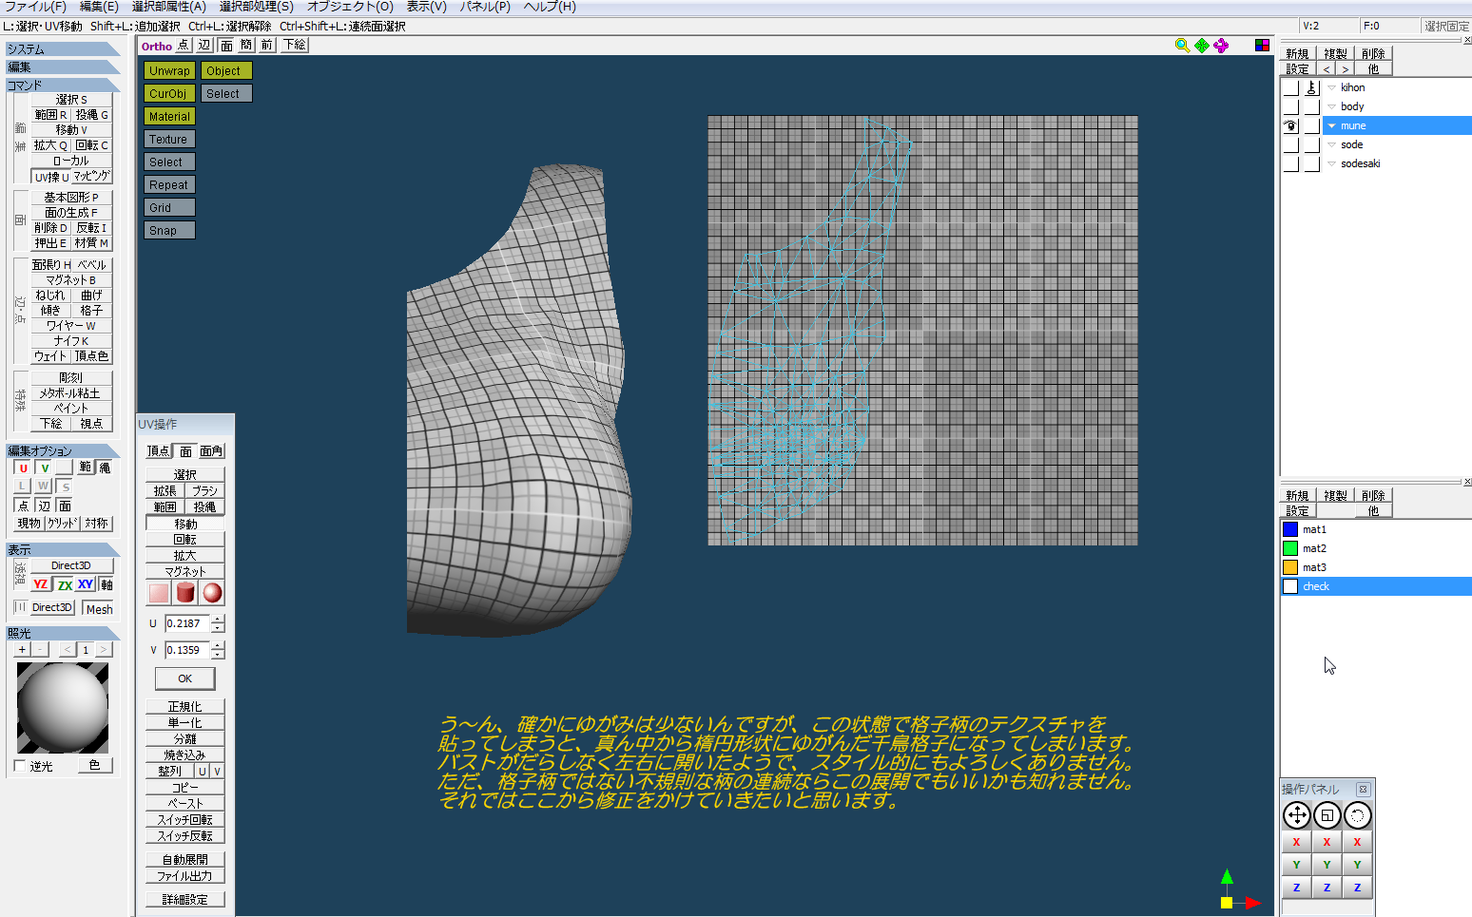The image size is (1472, 917).
Task: Click the move handle in operation panel
Action: 1296,815
